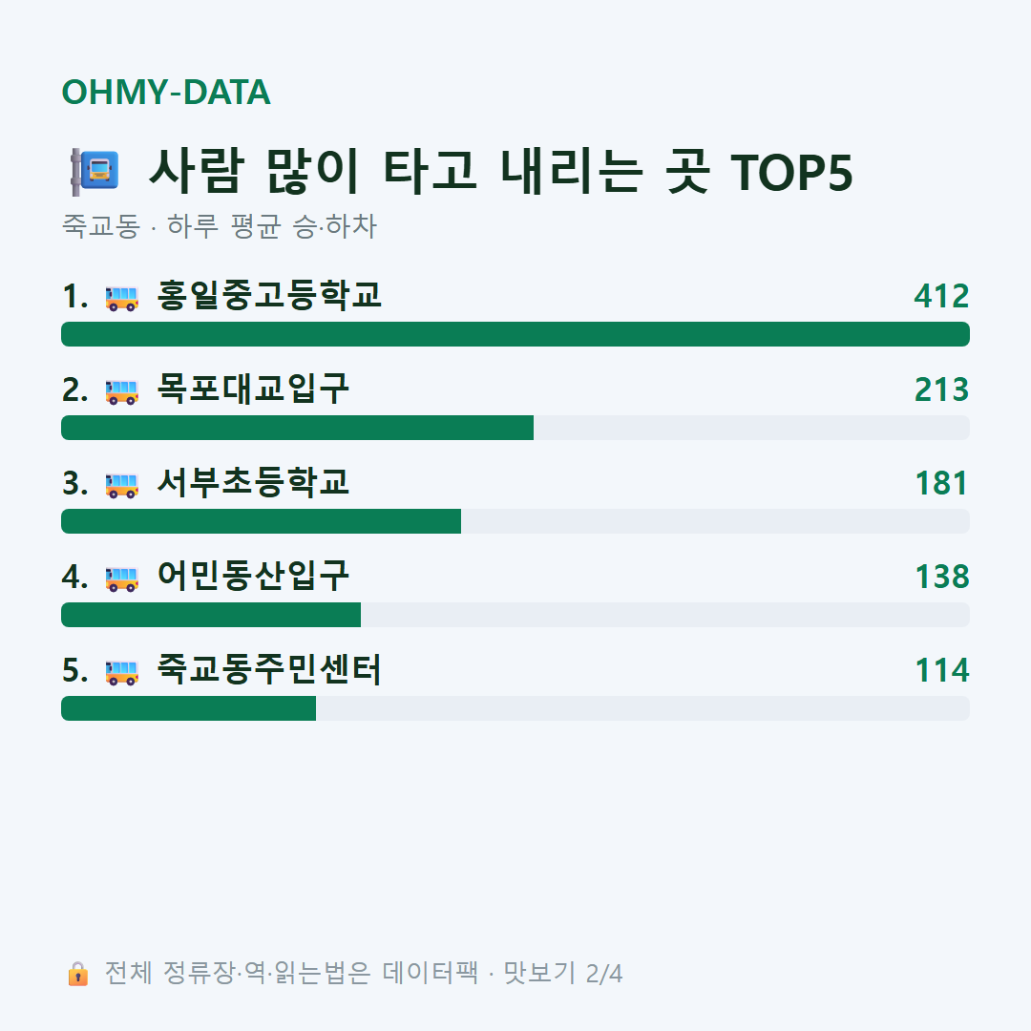Image resolution: width=1031 pixels, height=1031 pixels.
Task: Click the footer data pack preview text
Action: pos(364,973)
